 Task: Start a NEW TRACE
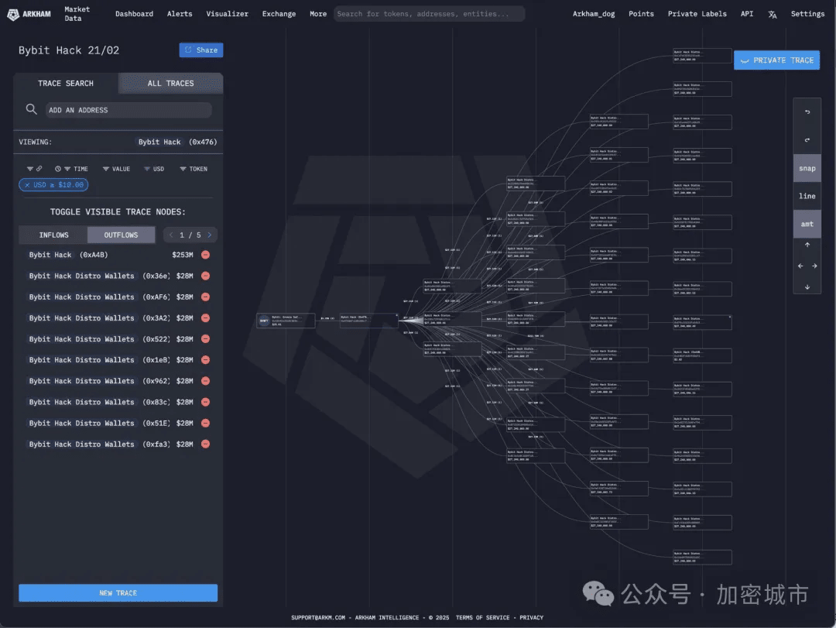coord(118,593)
